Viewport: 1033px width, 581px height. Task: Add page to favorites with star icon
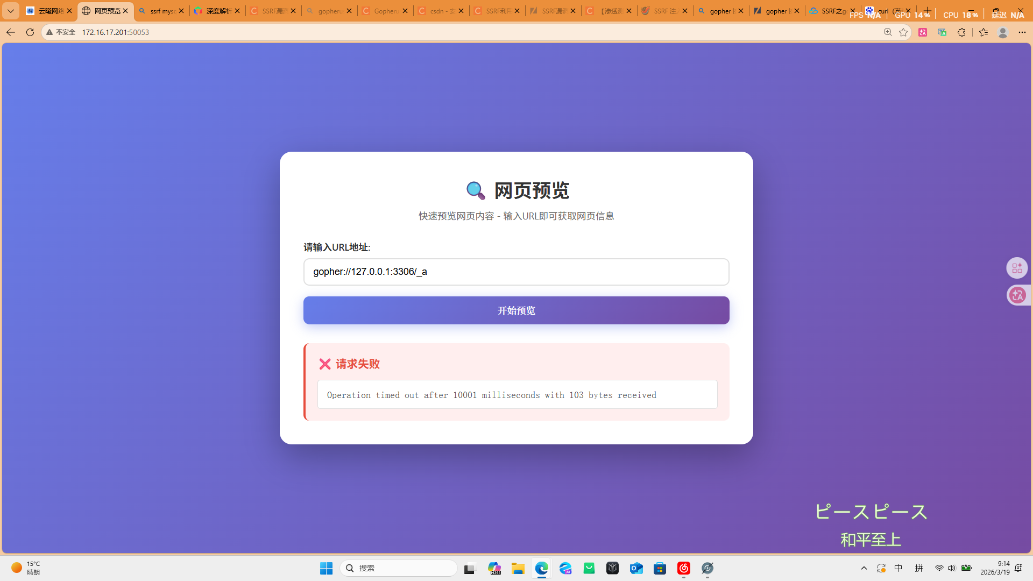(903, 32)
